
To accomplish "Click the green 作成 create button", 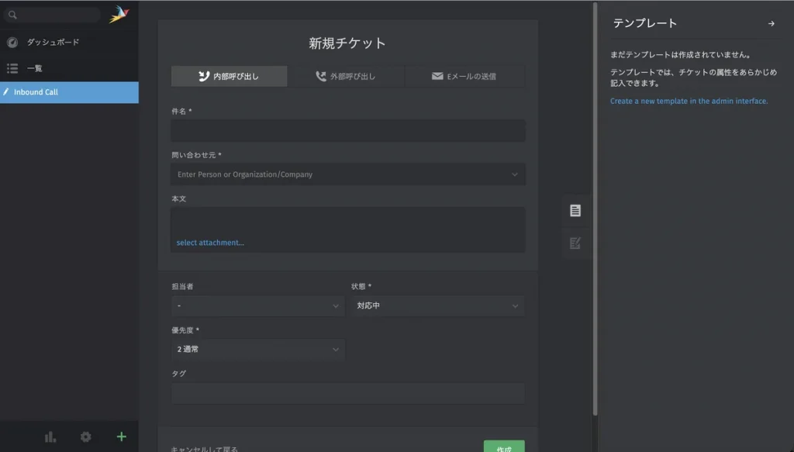I will click(x=504, y=447).
